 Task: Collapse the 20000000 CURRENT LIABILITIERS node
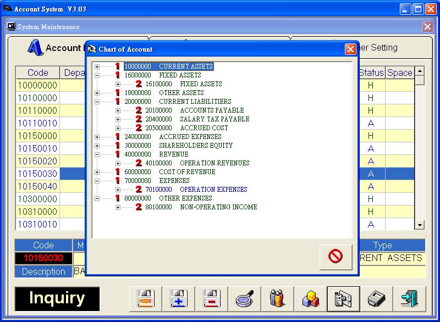[97, 102]
